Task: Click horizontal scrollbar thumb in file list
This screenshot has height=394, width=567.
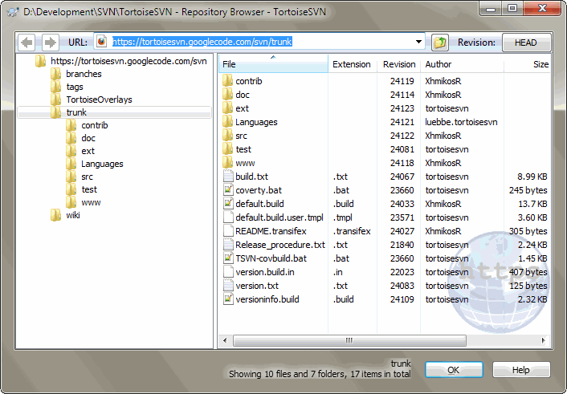Action: click(349, 340)
